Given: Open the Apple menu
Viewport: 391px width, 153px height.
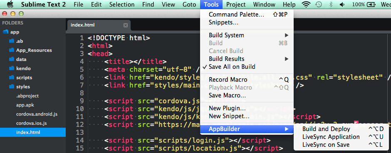Looking at the screenshot, I should point(10,4).
